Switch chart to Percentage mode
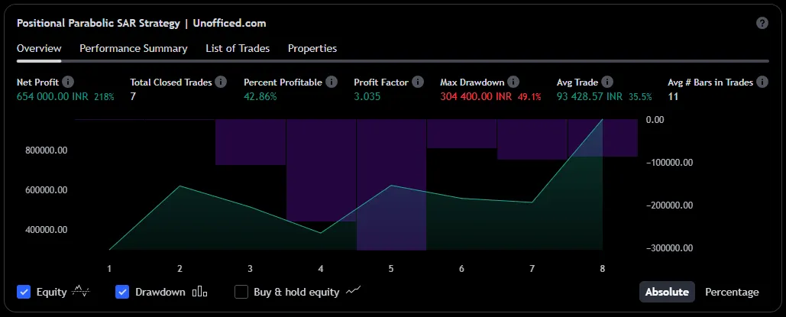This screenshot has height=317, width=786. 732,292
